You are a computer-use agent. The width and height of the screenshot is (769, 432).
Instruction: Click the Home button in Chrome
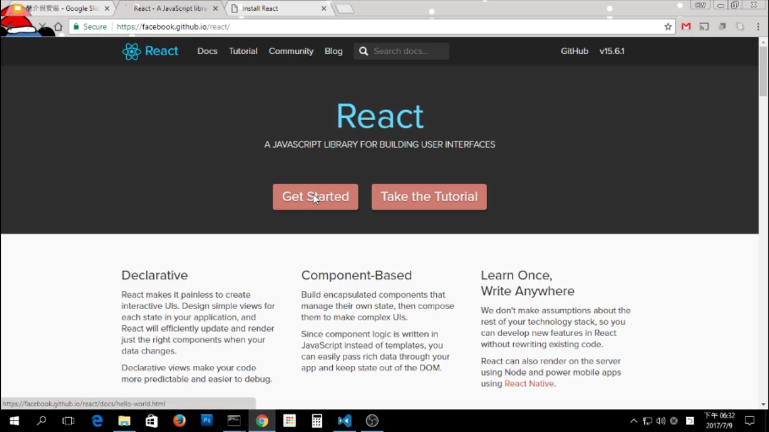click(58, 27)
